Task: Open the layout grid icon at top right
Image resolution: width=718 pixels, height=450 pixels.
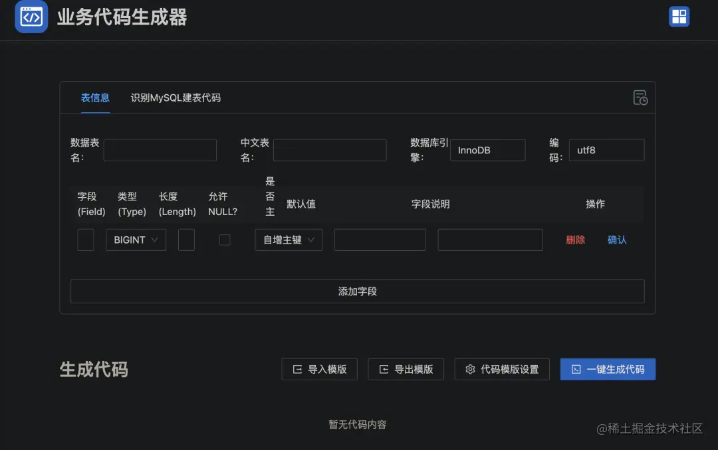Action: click(x=679, y=17)
